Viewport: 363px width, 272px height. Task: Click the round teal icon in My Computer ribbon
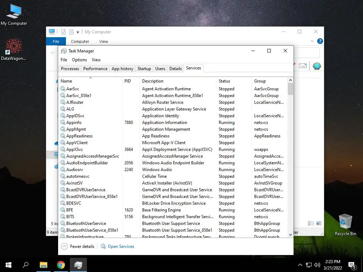click(317, 66)
